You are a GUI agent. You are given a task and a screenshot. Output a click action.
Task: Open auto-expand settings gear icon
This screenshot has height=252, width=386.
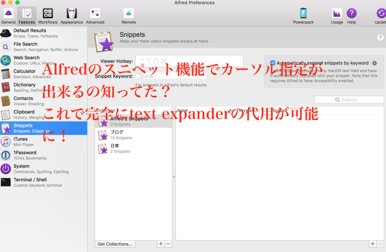tap(374, 63)
